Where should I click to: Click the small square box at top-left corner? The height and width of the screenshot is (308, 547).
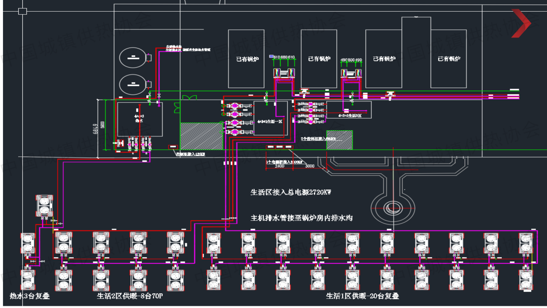click(x=22, y=11)
